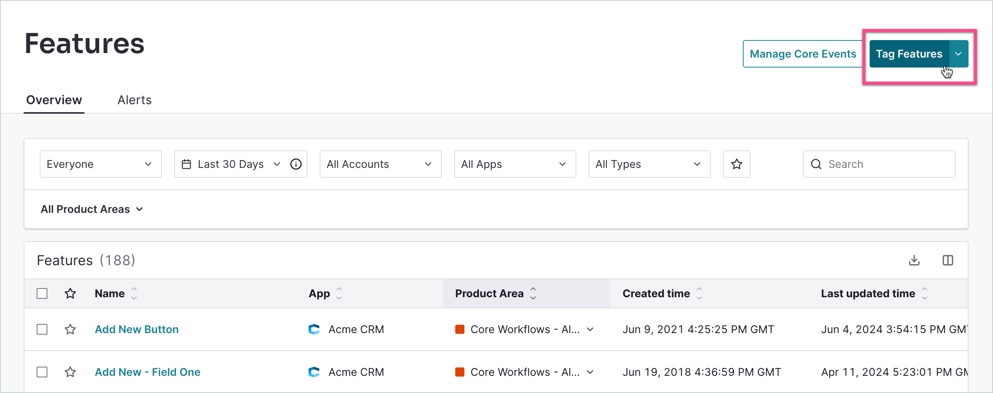Favorite Add New Button using its star icon
This screenshot has height=393, width=993.
click(70, 329)
